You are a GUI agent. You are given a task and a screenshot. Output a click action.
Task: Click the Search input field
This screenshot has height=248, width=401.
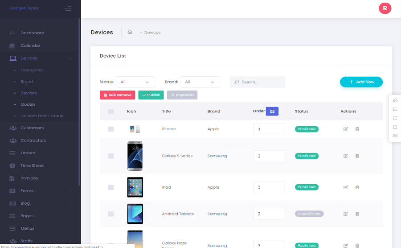[258, 82]
